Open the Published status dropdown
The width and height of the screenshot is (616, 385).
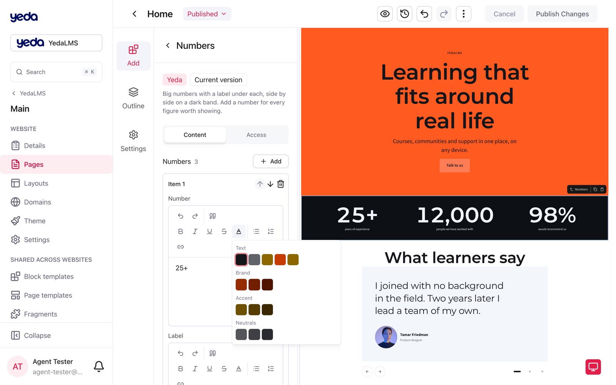pos(207,14)
